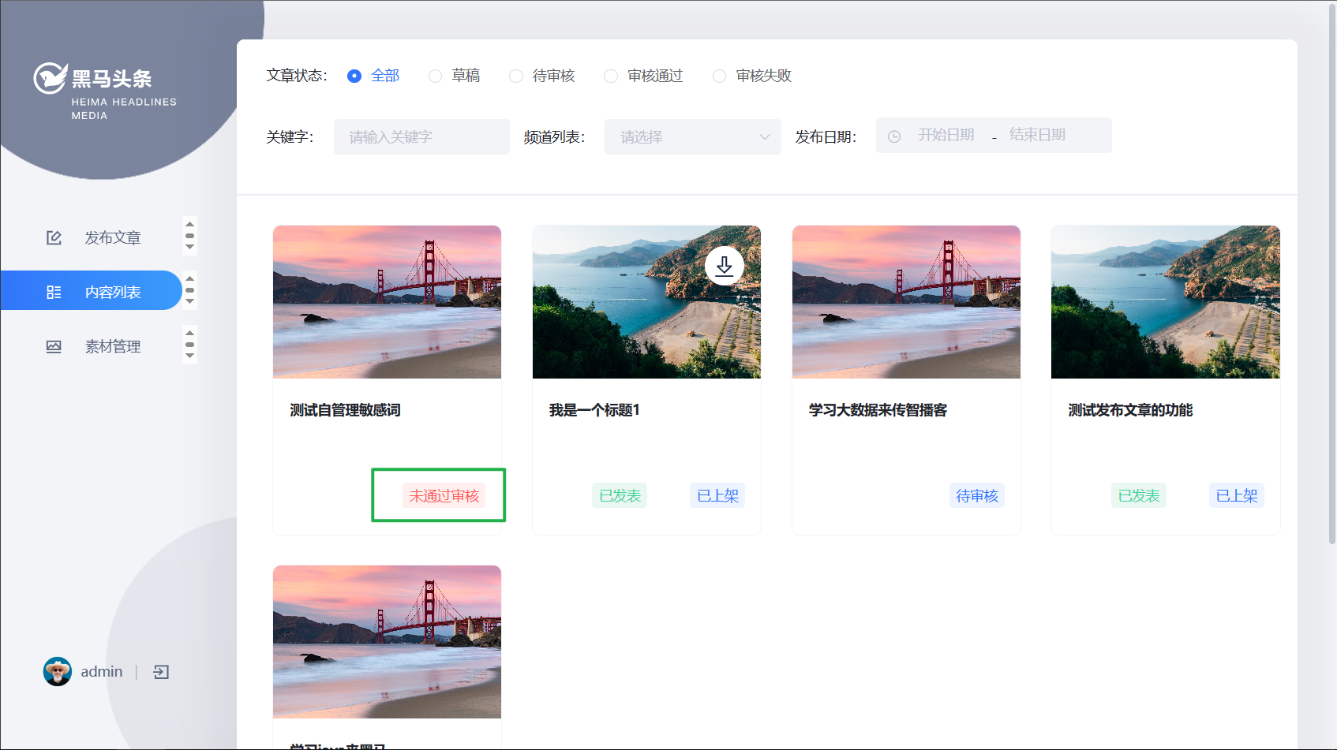Click the publish article edit icon

pos(54,237)
